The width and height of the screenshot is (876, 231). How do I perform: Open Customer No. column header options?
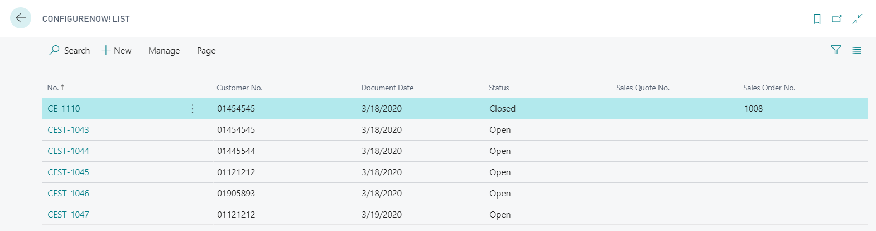[x=239, y=88]
